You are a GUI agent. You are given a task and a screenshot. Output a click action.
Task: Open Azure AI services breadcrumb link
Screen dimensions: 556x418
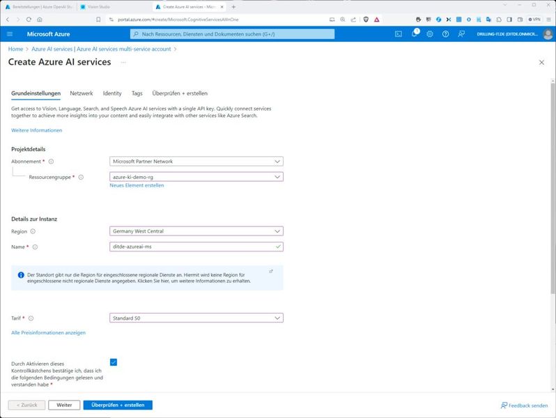pyautogui.click(x=101, y=49)
